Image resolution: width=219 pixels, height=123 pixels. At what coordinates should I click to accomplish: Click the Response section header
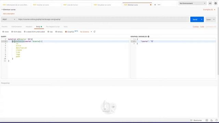pos(5,83)
